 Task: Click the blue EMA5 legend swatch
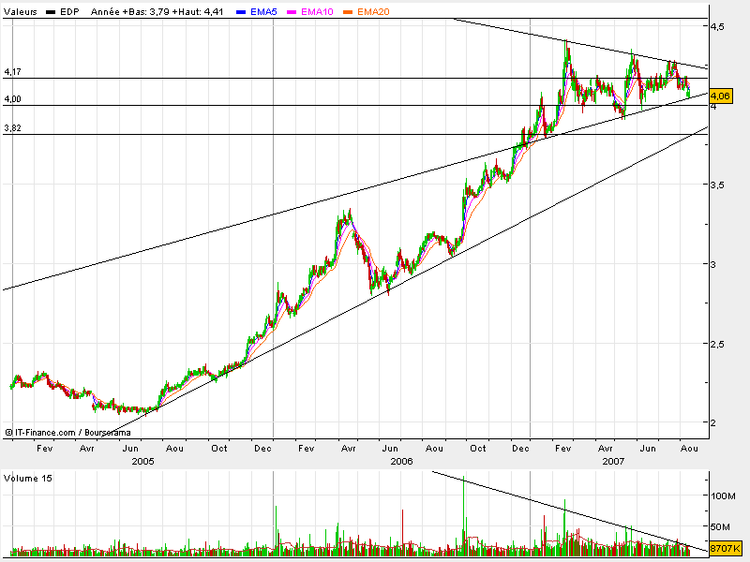pos(242,12)
